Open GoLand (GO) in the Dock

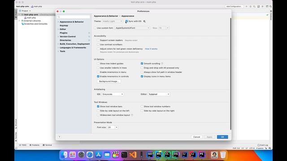click(x=150, y=155)
